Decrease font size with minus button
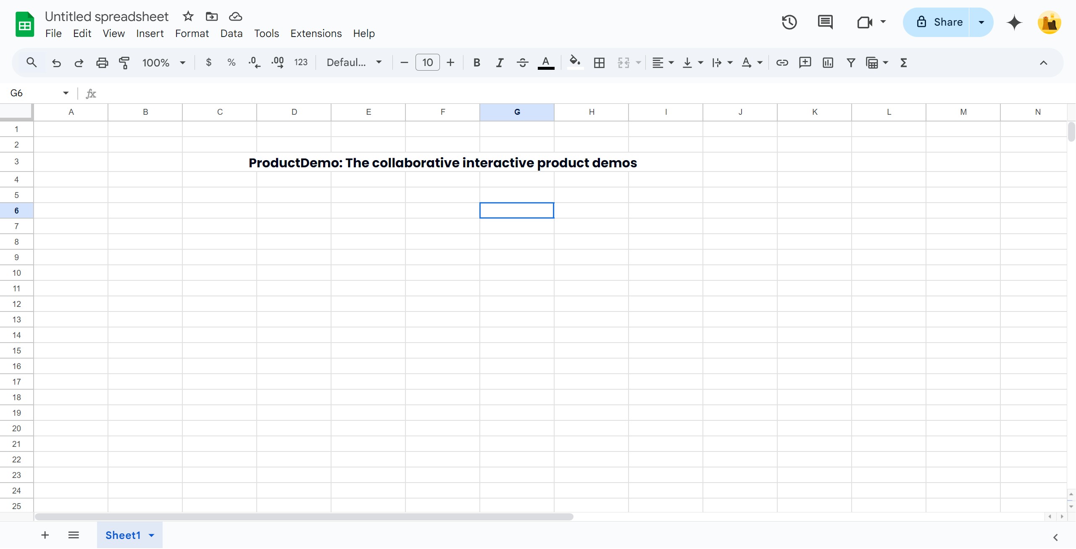This screenshot has width=1076, height=549. tap(404, 63)
